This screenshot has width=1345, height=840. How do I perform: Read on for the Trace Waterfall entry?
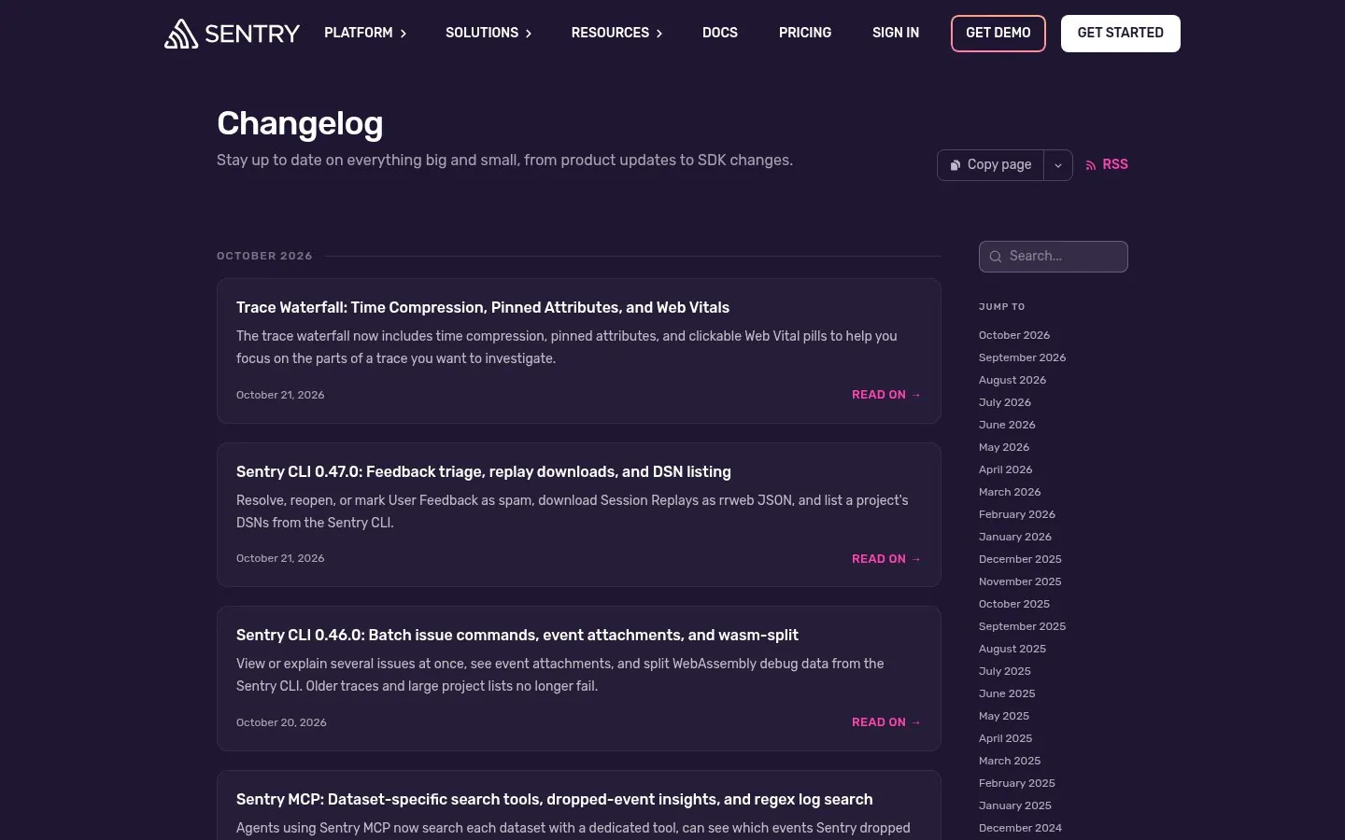point(886,395)
